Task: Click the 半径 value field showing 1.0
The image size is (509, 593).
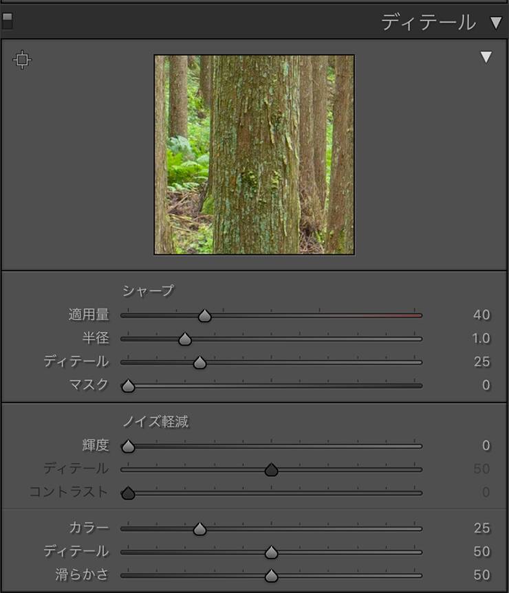Action: pos(481,338)
